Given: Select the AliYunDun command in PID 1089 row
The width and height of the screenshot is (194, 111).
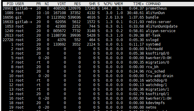Looking at the screenshot, I should pos(155,13).
